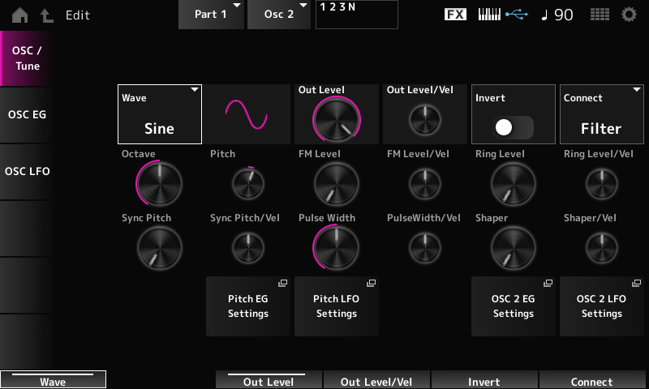The image size is (649, 389).
Task: Open the settings gear icon
Action: click(629, 15)
